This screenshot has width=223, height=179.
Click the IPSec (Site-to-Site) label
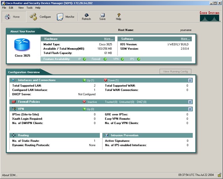(x=26, y=114)
